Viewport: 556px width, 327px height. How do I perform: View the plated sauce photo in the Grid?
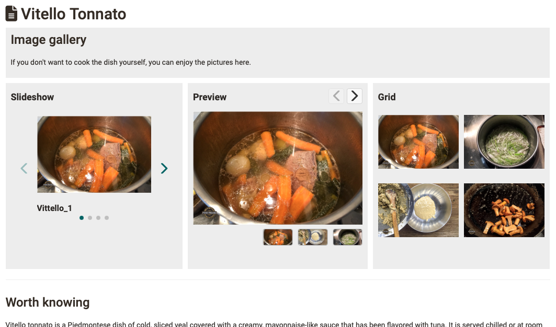pos(418,210)
